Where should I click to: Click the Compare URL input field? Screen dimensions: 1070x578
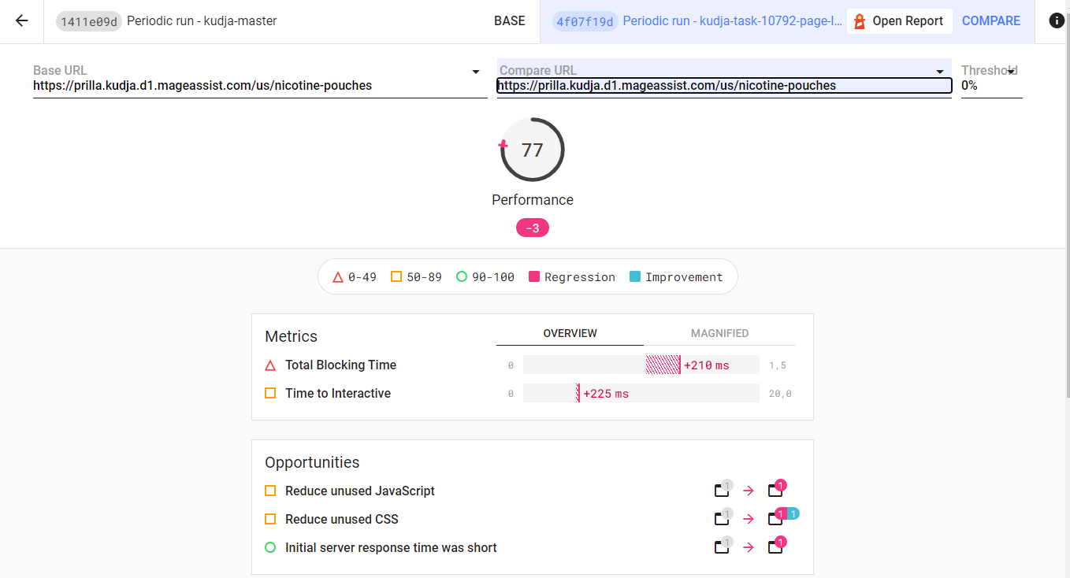pyautogui.click(x=724, y=85)
